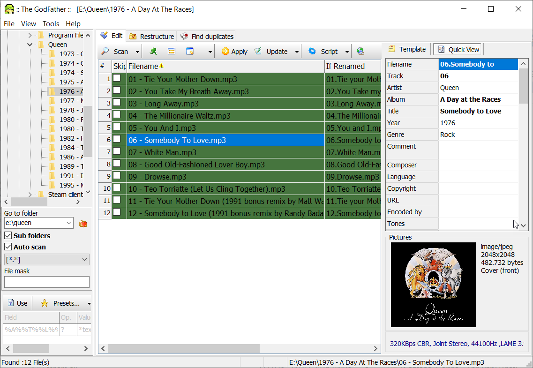Check Skip for White Man
533x368 pixels.
tap(117, 151)
